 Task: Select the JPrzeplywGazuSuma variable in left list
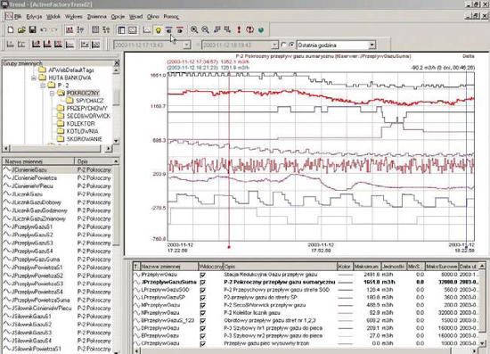pyautogui.click(x=36, y=259)
